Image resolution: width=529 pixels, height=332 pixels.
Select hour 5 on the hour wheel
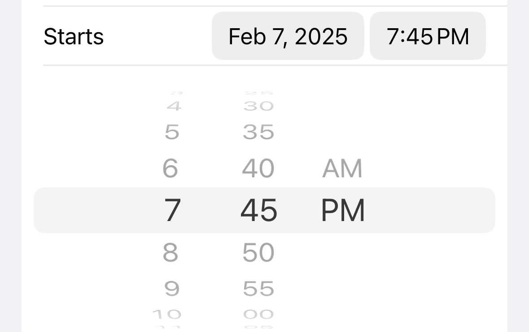(x=171, y=132)
